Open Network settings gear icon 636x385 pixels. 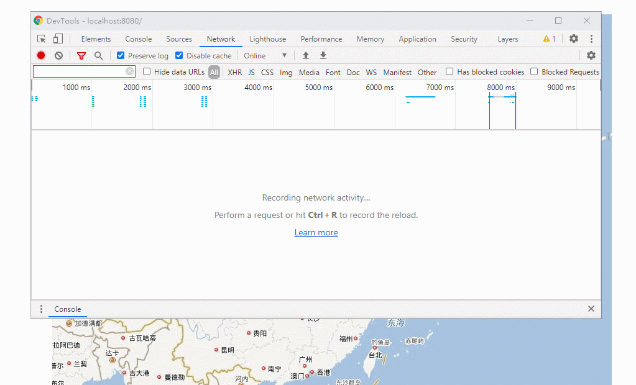(x=591, y=55)
